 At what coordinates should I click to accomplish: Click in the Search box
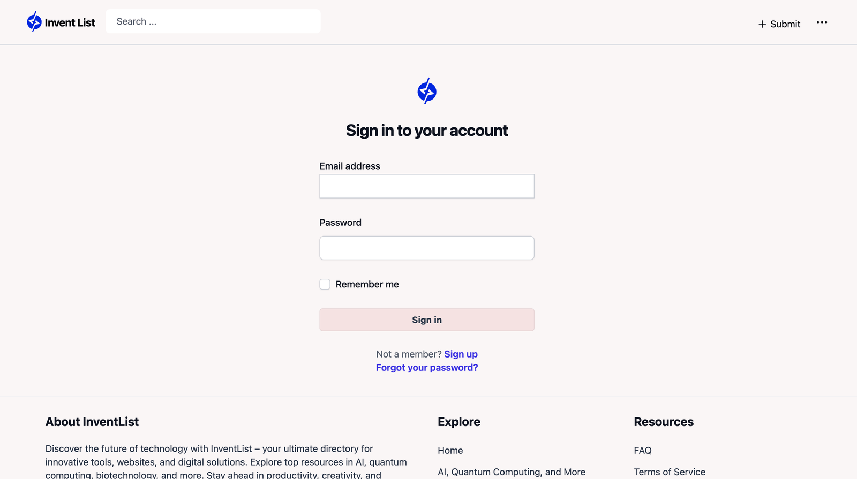[x=213, y=21]
